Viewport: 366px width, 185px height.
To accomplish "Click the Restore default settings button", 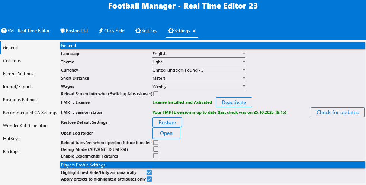I will click(167, 122).
